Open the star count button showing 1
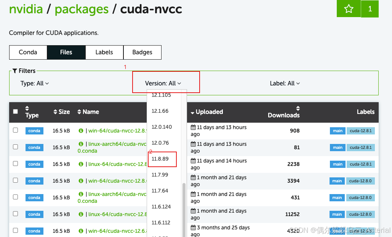 coord(370,9)
